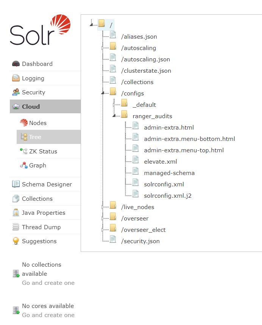Viewport: 262px width, 325px height.
Task: Select /security.json in the tree
Action: click(x=140, y=241)
